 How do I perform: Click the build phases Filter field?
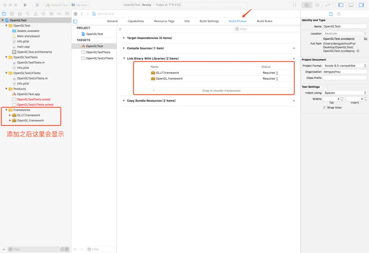pos(267,29)
